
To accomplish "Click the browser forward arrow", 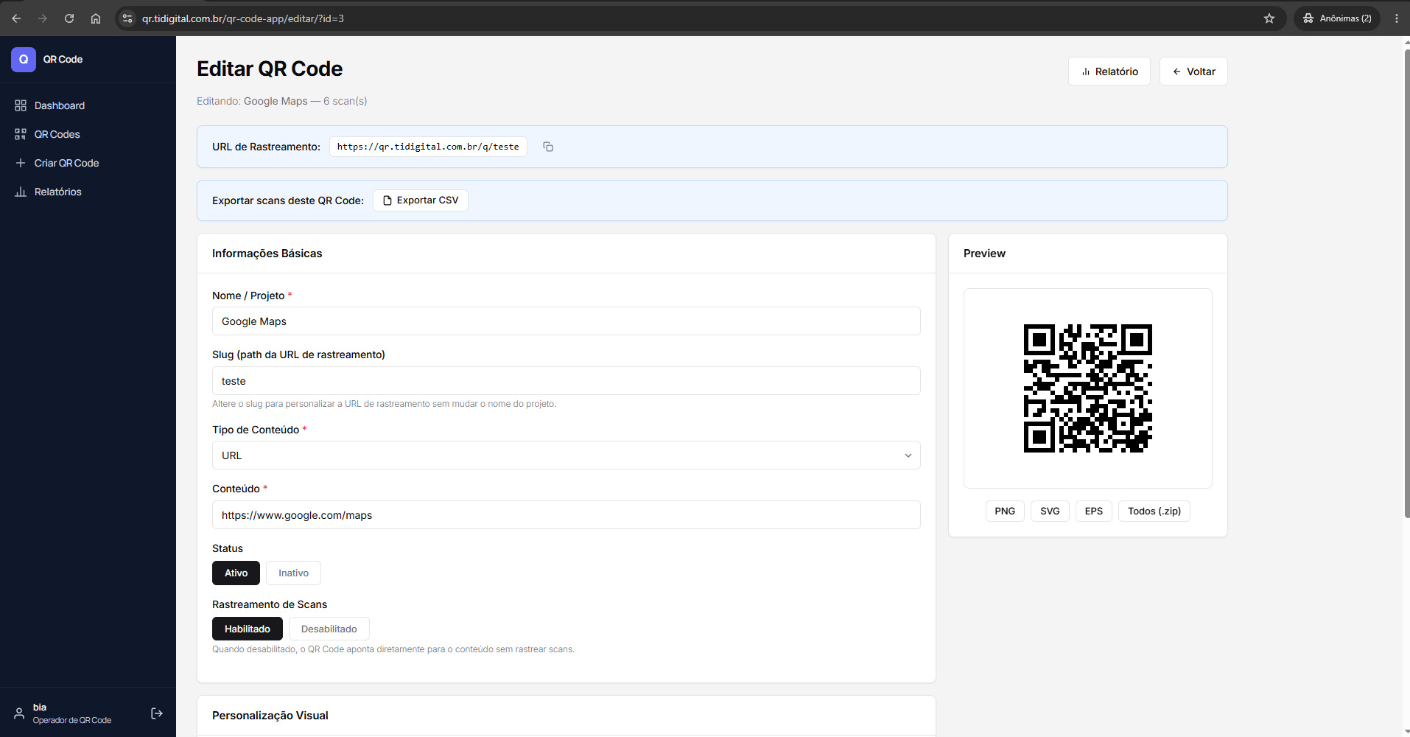I will pyautogui.click(x=43, y=18).
